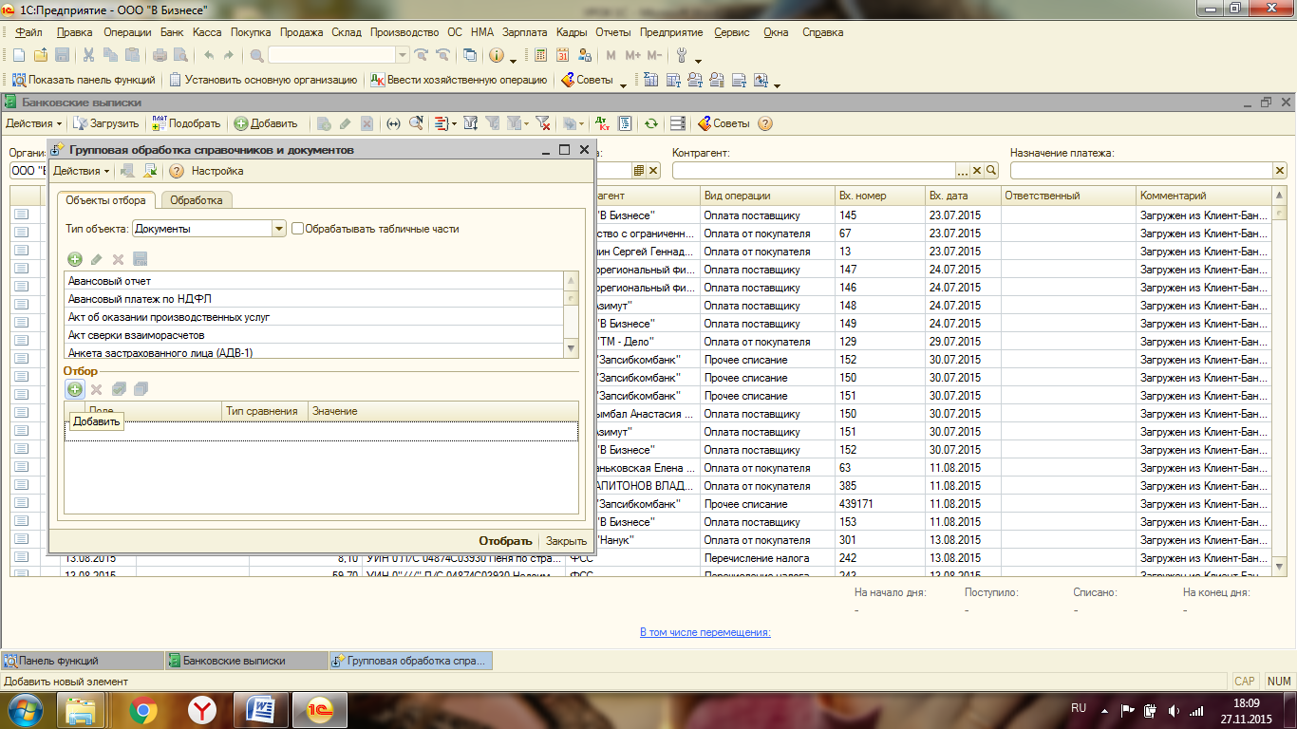Switch to Панель функций window tab
This screenshot has width=1297, height=729.
coord(82,661)
